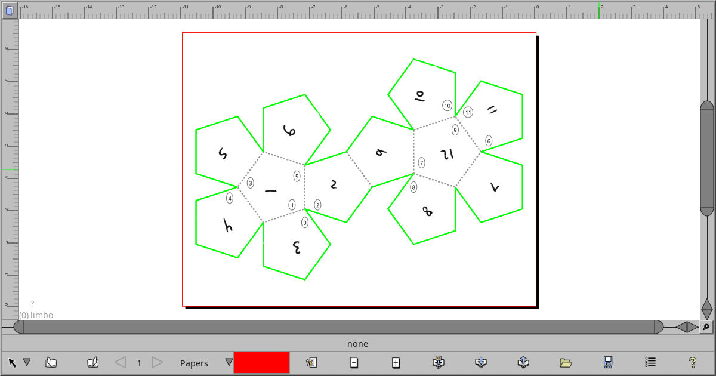Open the Papers dropdown triangle
Image resolution: width=716 pixels, height=376 pixels.
tap(229, 362)
